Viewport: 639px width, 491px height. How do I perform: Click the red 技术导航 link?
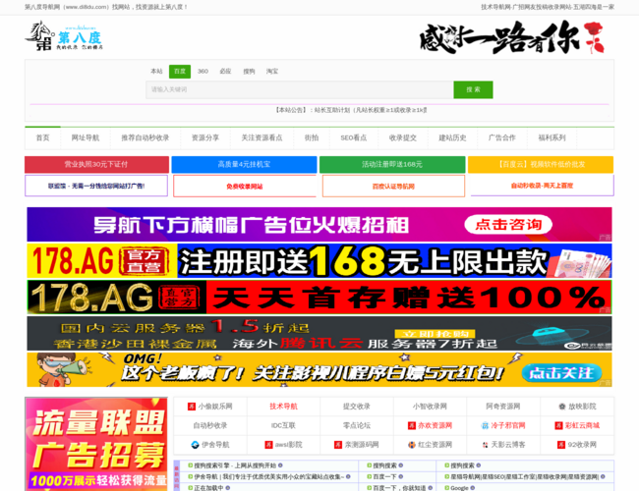click(283, 407)
